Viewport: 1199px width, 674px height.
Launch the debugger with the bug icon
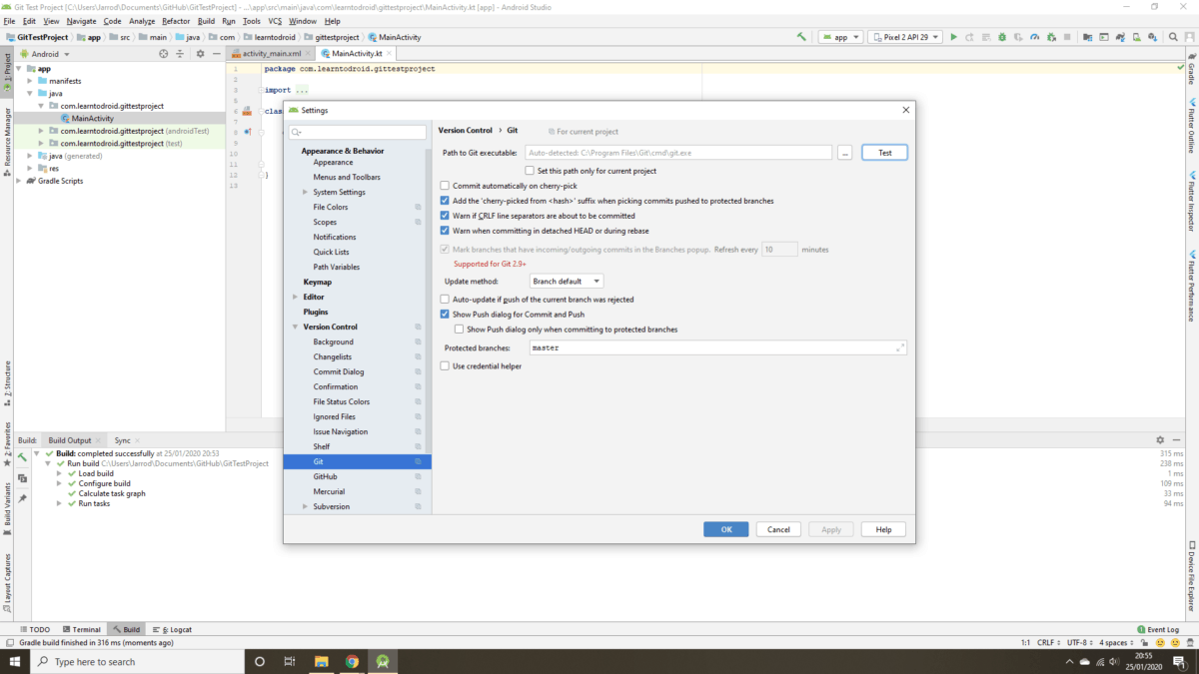1002,36
